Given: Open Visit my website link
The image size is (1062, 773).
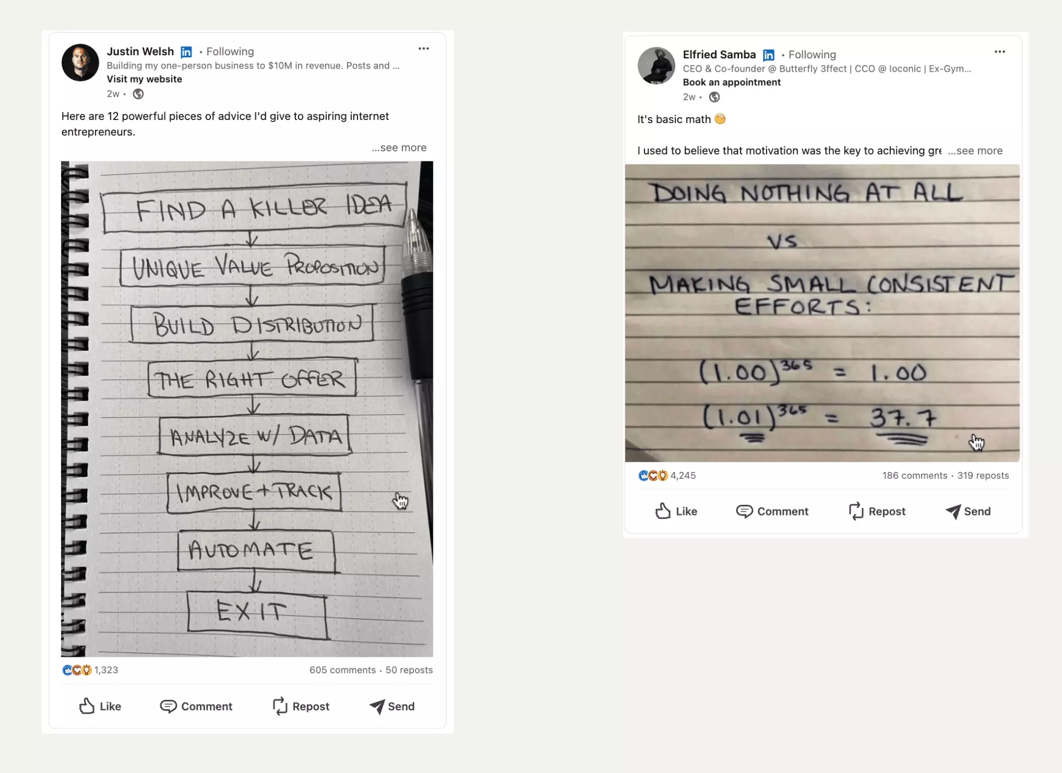Looking at the screenshot, I should pyautogui.click(x=145, y=79).
